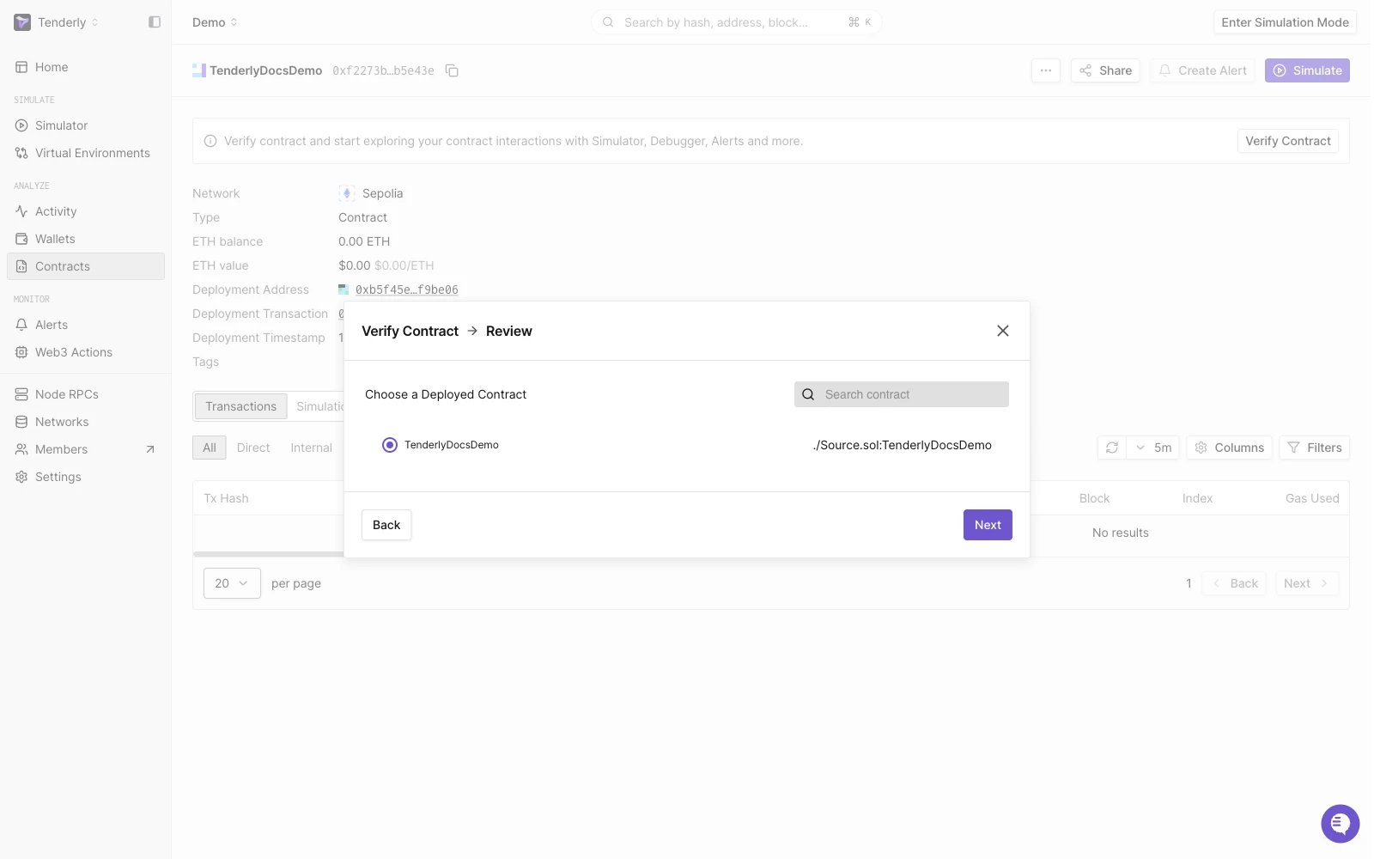This screenshot has height=859, width=1374.
Task: Select the TenderlyDocsDemo radio button
Action: point(390,445)
